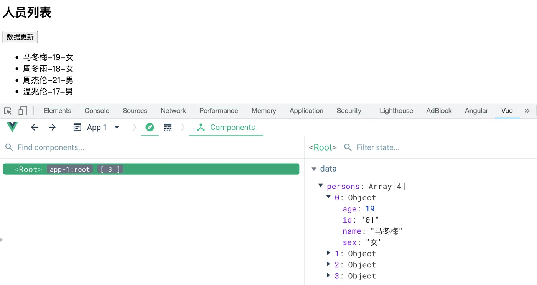Viewport: 537px width, 285px height.
Task: Open the Memory tab
Action: (x=264, y=111)
